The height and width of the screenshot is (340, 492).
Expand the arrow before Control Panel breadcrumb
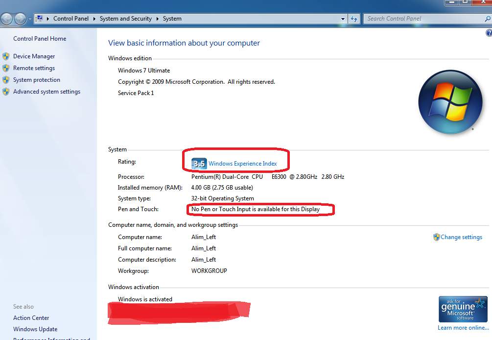click(48, 19)
